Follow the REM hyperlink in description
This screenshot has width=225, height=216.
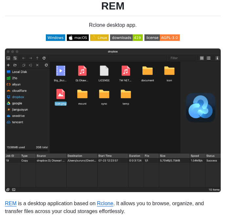coord(11,203)
